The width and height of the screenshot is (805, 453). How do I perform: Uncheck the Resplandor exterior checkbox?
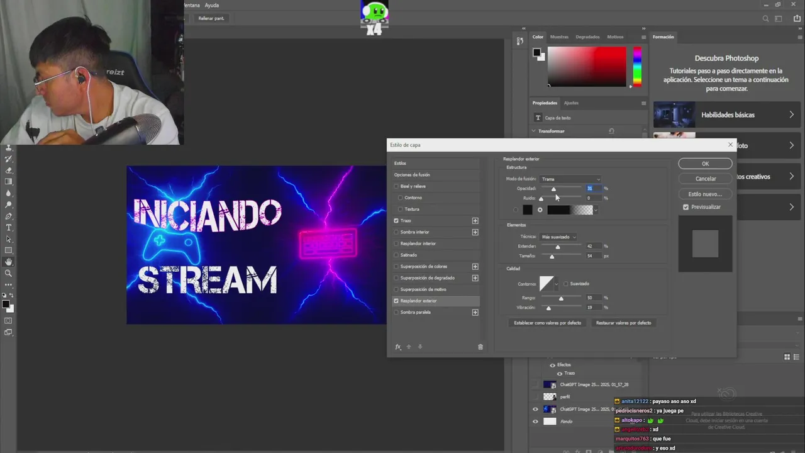pos(396,301)
